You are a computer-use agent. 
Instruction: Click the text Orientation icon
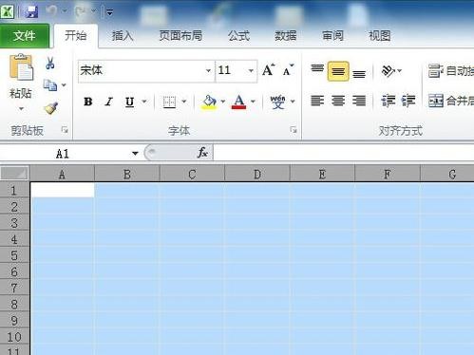pos(389,71)
